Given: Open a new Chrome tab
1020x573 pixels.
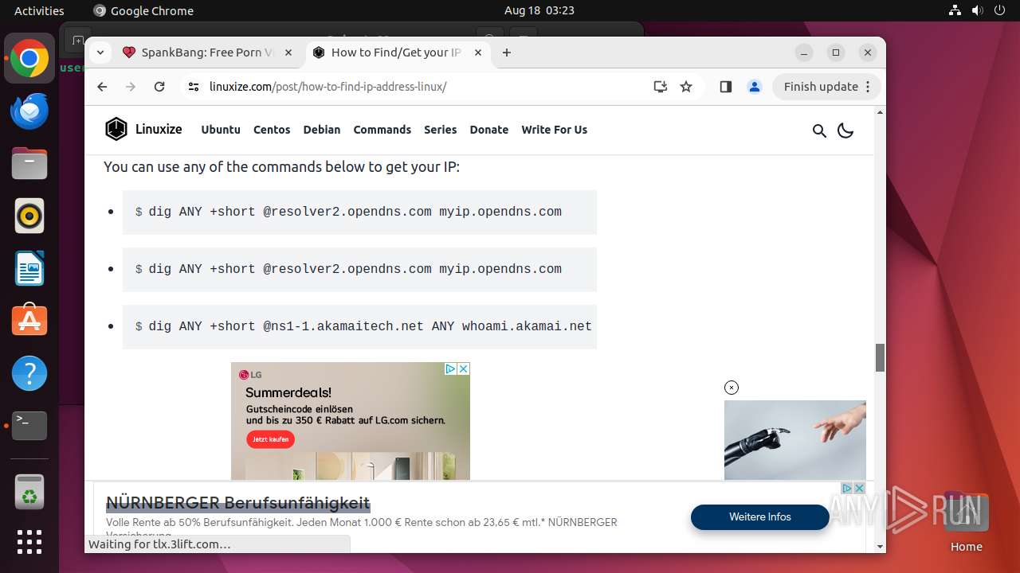Looking at the screenshot, I should click(x=507, y=53).
